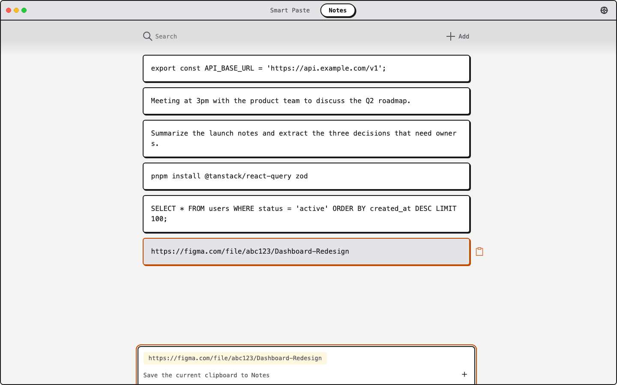Maximize the window with the green button

click(x=24, y=10)
